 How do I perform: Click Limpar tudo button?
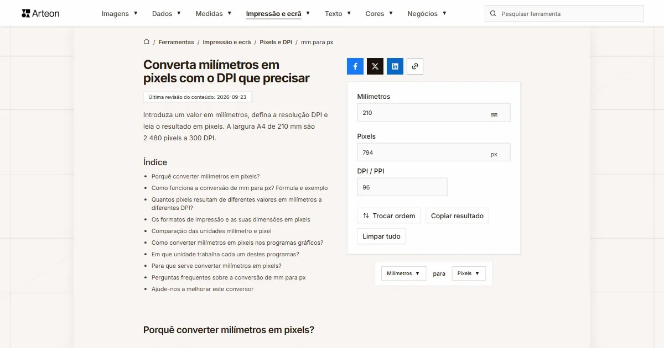pos(381,236)
